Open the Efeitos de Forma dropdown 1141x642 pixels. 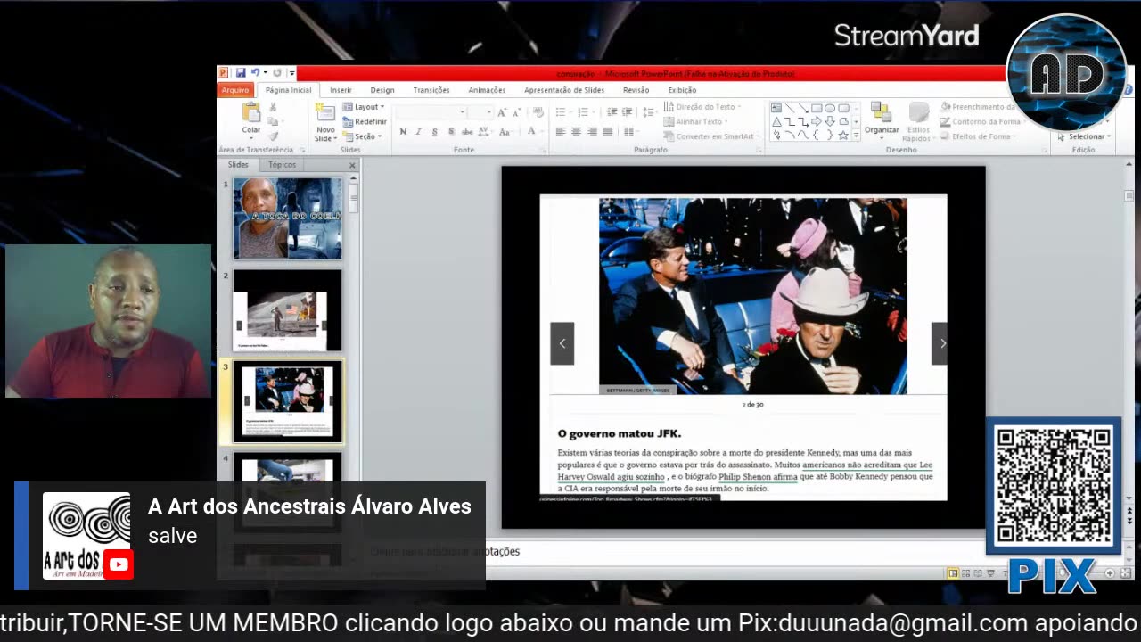pos(978,136)
